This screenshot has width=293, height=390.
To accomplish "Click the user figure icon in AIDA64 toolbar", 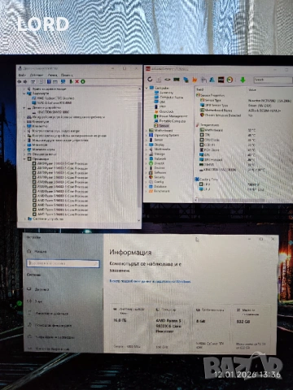I will [212, 80].
